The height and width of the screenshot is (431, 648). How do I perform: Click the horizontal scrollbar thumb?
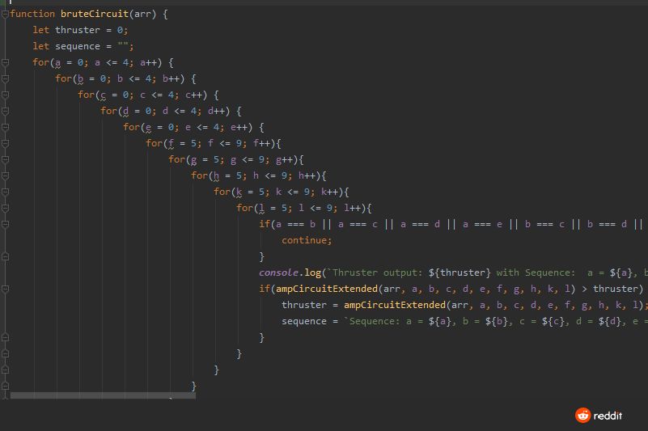click(103, 395)
